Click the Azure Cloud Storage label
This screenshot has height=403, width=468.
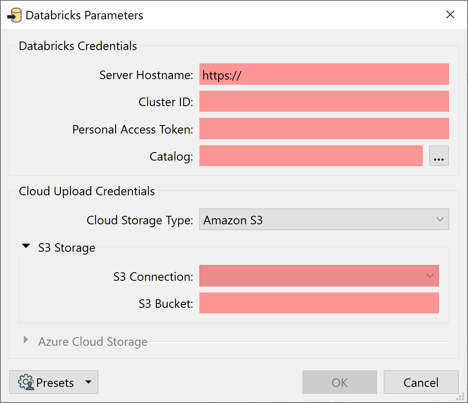(93, 341)
